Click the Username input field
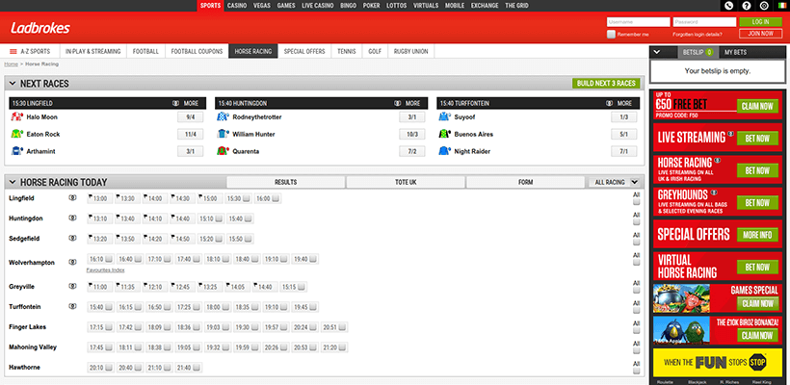Screen dimensions: 790x385 click(637, 21)
